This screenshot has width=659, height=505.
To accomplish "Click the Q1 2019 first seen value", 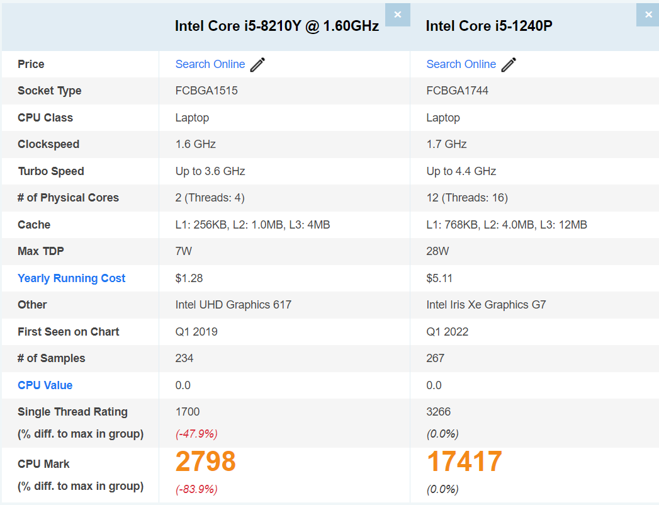I will 196,332.
